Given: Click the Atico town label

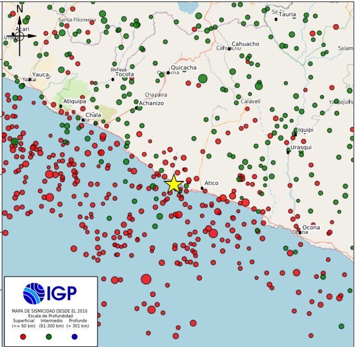Looking at the screenshot, I should coord(211,183).
